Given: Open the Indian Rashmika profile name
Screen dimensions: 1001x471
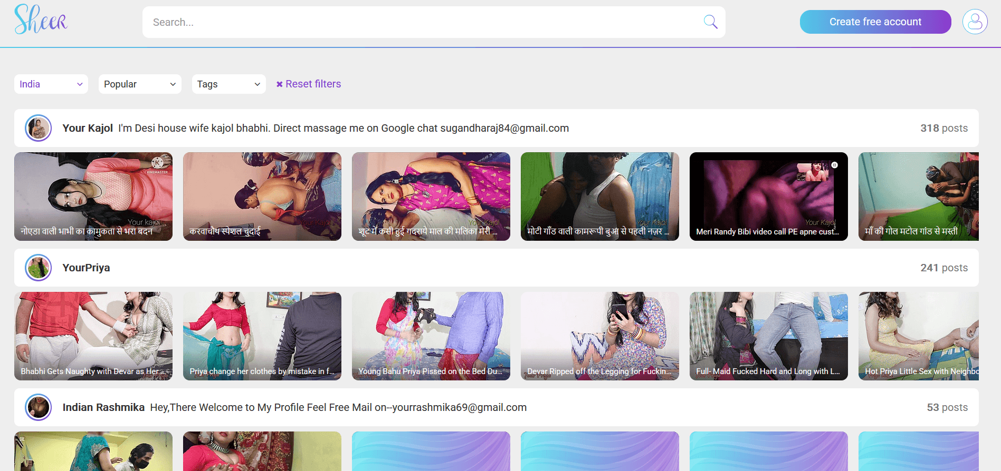Looking at the screenshot, I should point(103,407).
